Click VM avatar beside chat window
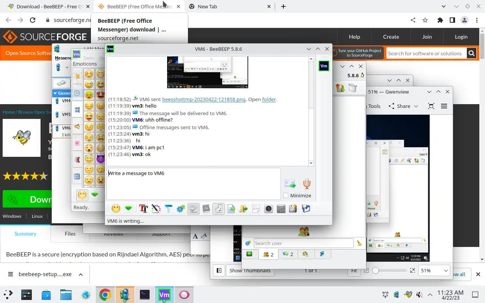This screenshot has width=485, height=303. coord(324,66)
